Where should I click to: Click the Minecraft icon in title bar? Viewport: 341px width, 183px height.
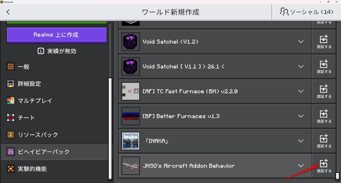click(2, 2)
